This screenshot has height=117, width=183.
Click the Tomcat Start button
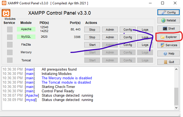pyautogui.click(x=92, y=60)
